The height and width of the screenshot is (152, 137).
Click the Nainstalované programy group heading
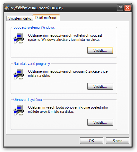pyautogui.click(x=32, y=64)
